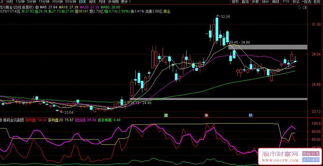Click the 24.19 - 24.40 gap label
This screenshot has height=166, width=323.
coord(141,103)
